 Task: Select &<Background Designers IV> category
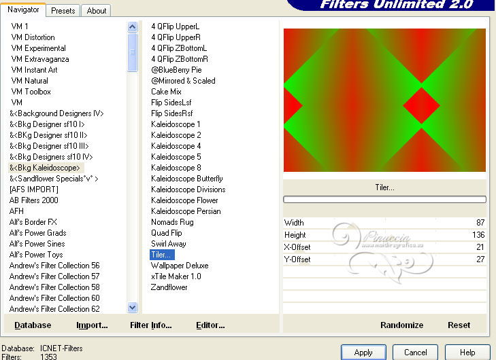pos(56,113)
